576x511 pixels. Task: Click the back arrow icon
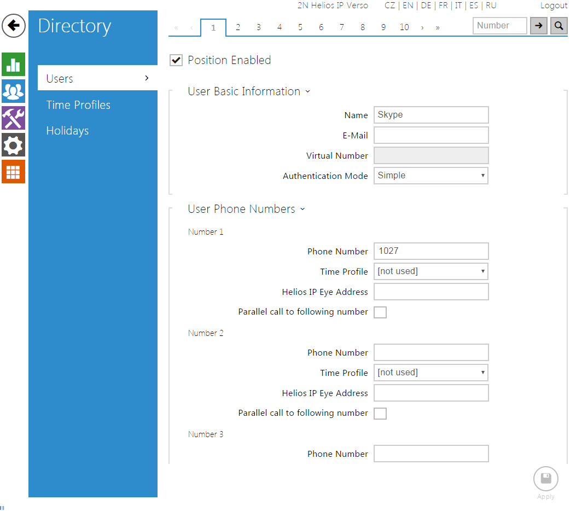click(x=14, y=26)
